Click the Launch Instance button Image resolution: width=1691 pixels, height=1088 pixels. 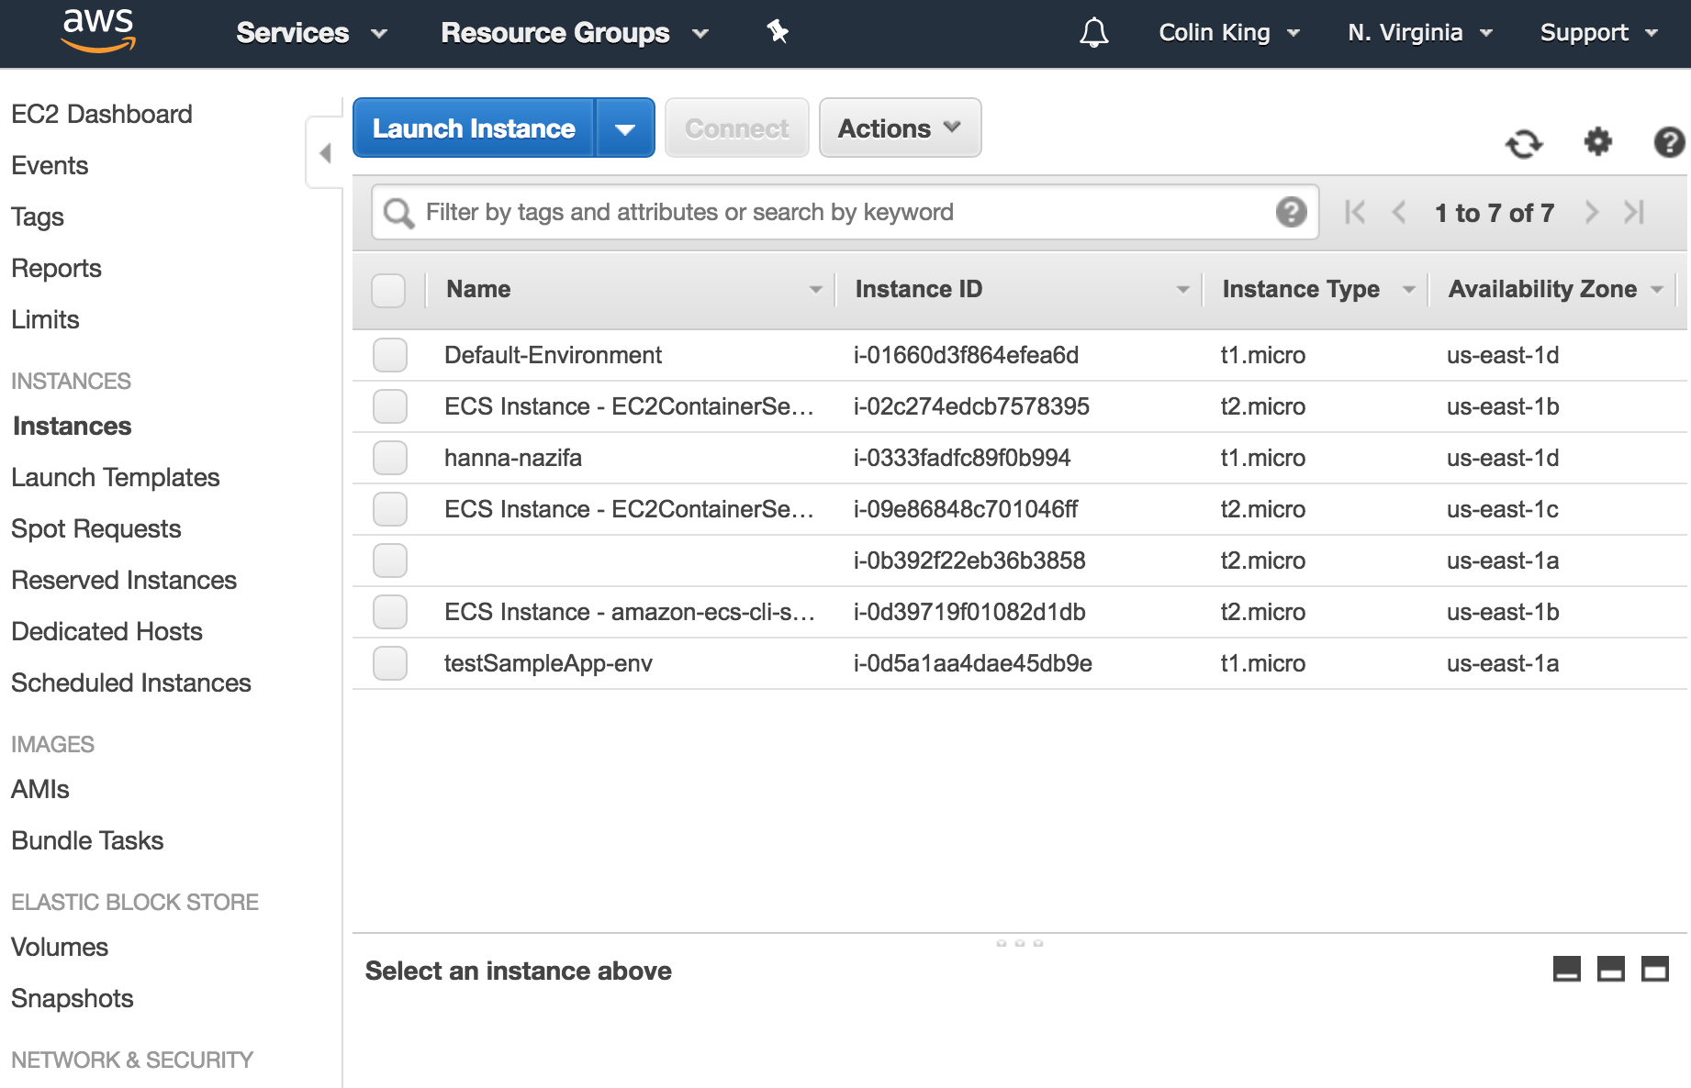(474, 128)
